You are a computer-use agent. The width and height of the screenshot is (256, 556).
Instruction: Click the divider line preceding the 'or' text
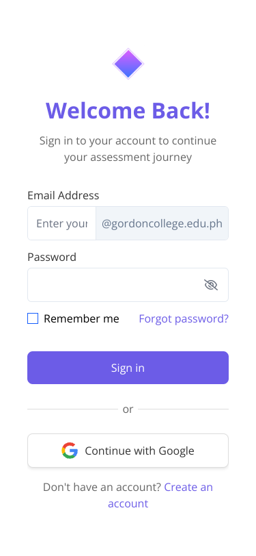pos(72,409)
